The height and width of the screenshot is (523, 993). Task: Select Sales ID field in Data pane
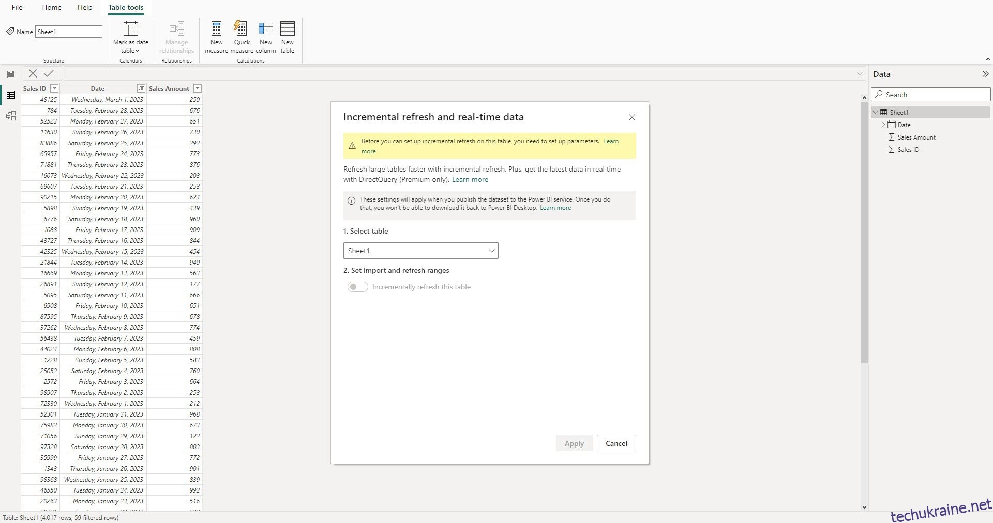pyautogui.click(x=908, y=149)
